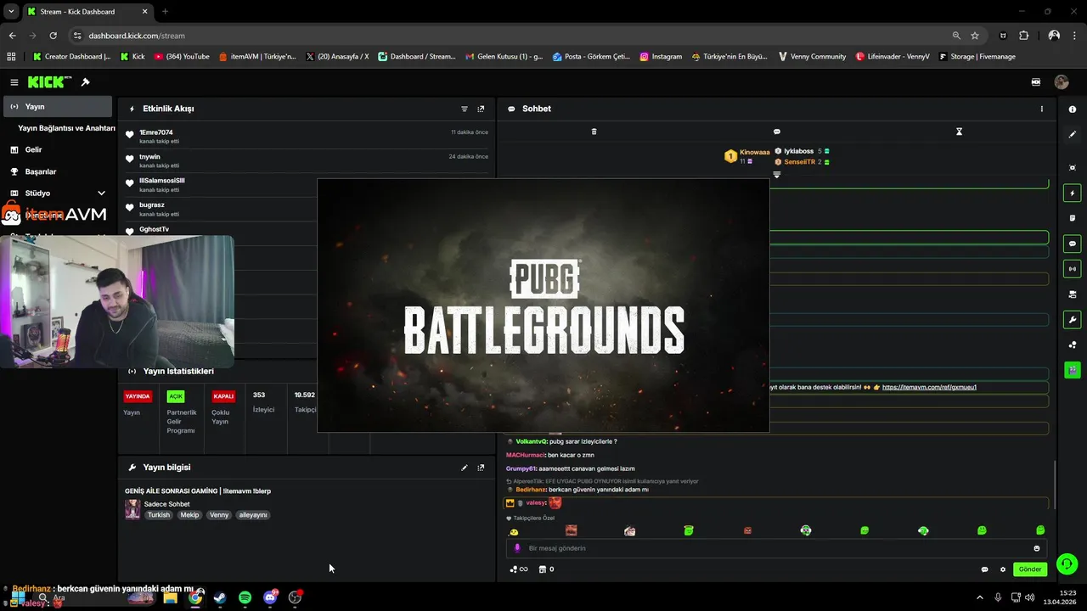The height and width of the screenshot is (611, 1087).
Task: Click the pencil edit icon in right sidebar
Action: (1073, 134)
